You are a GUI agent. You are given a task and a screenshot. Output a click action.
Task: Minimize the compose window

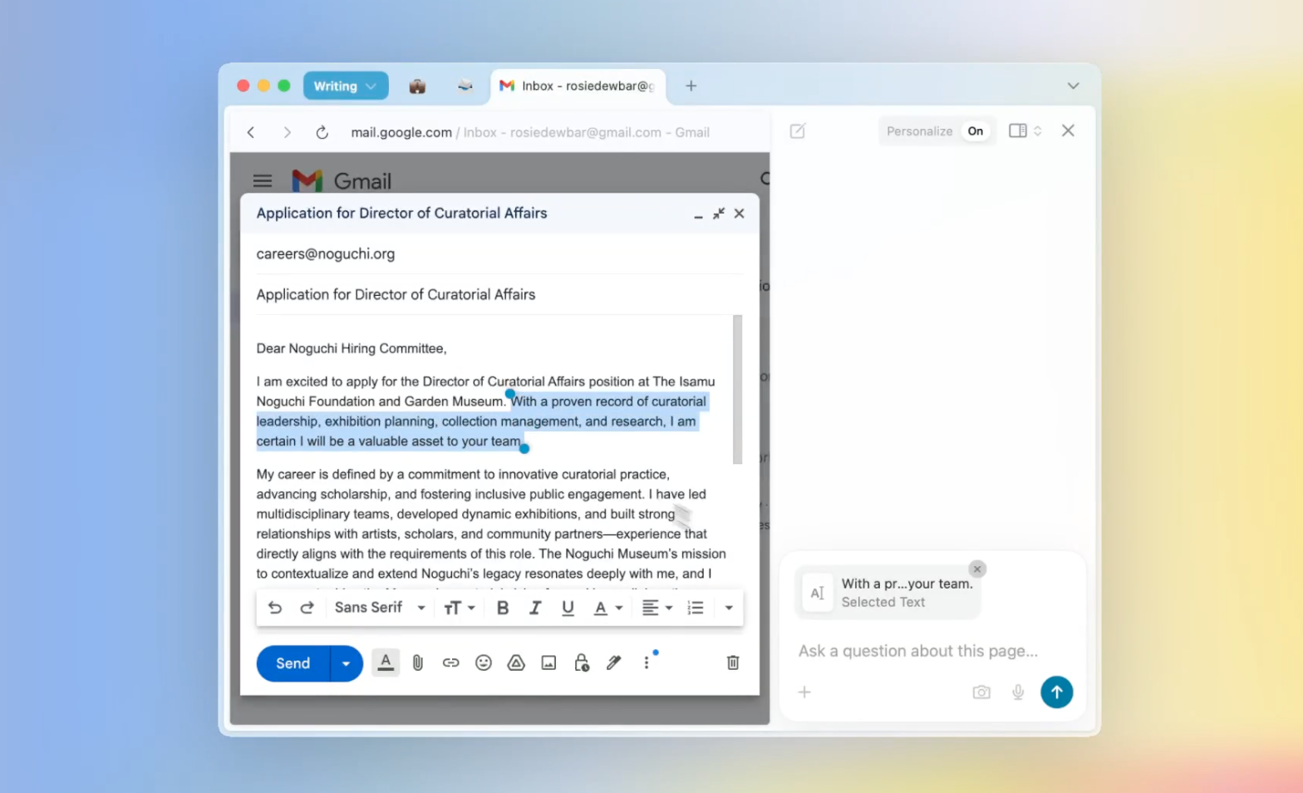pos(698,214)
